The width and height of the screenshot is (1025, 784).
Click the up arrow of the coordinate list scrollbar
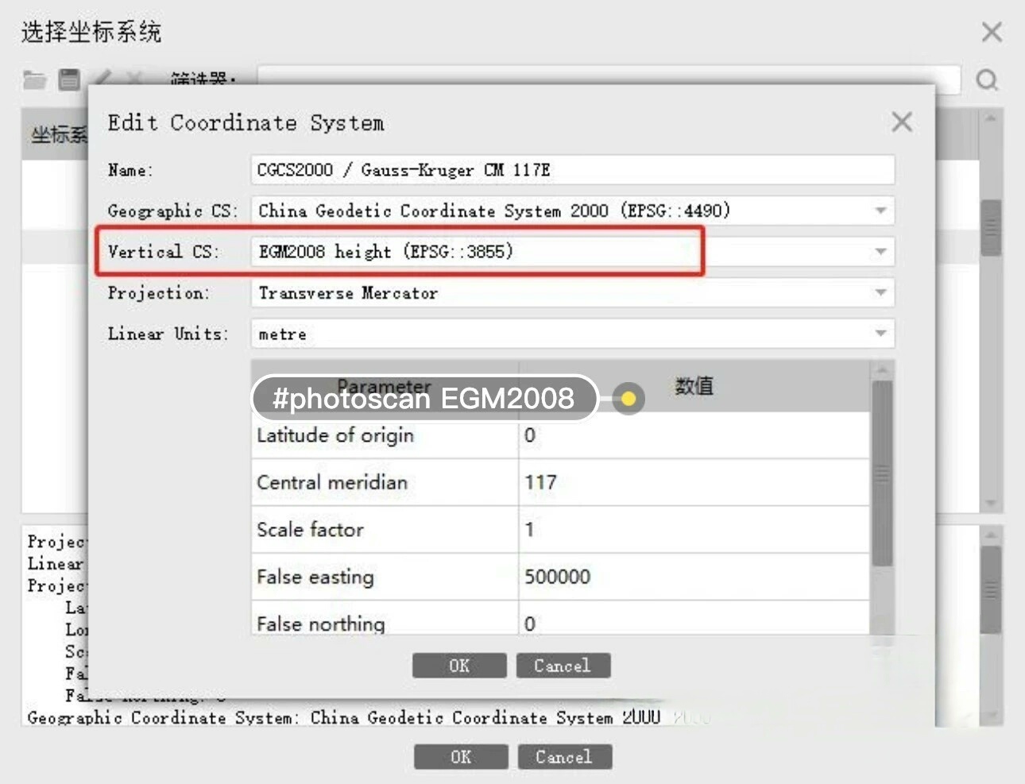tap(991, 118)
